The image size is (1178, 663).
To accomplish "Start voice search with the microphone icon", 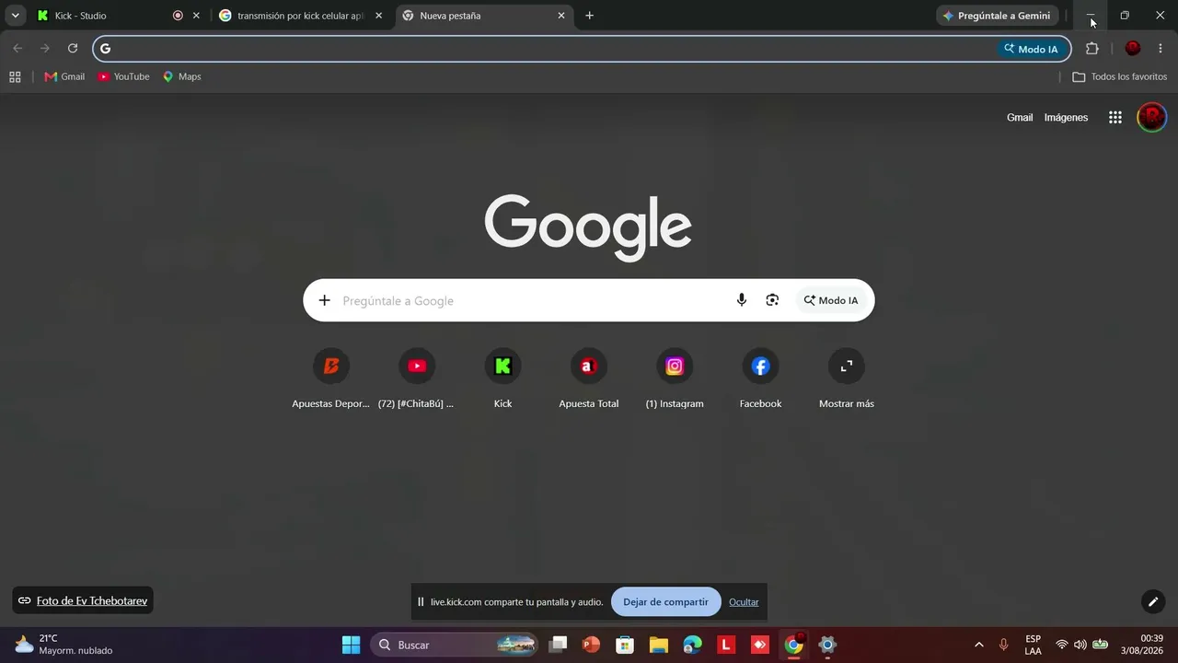I will 742,300.
